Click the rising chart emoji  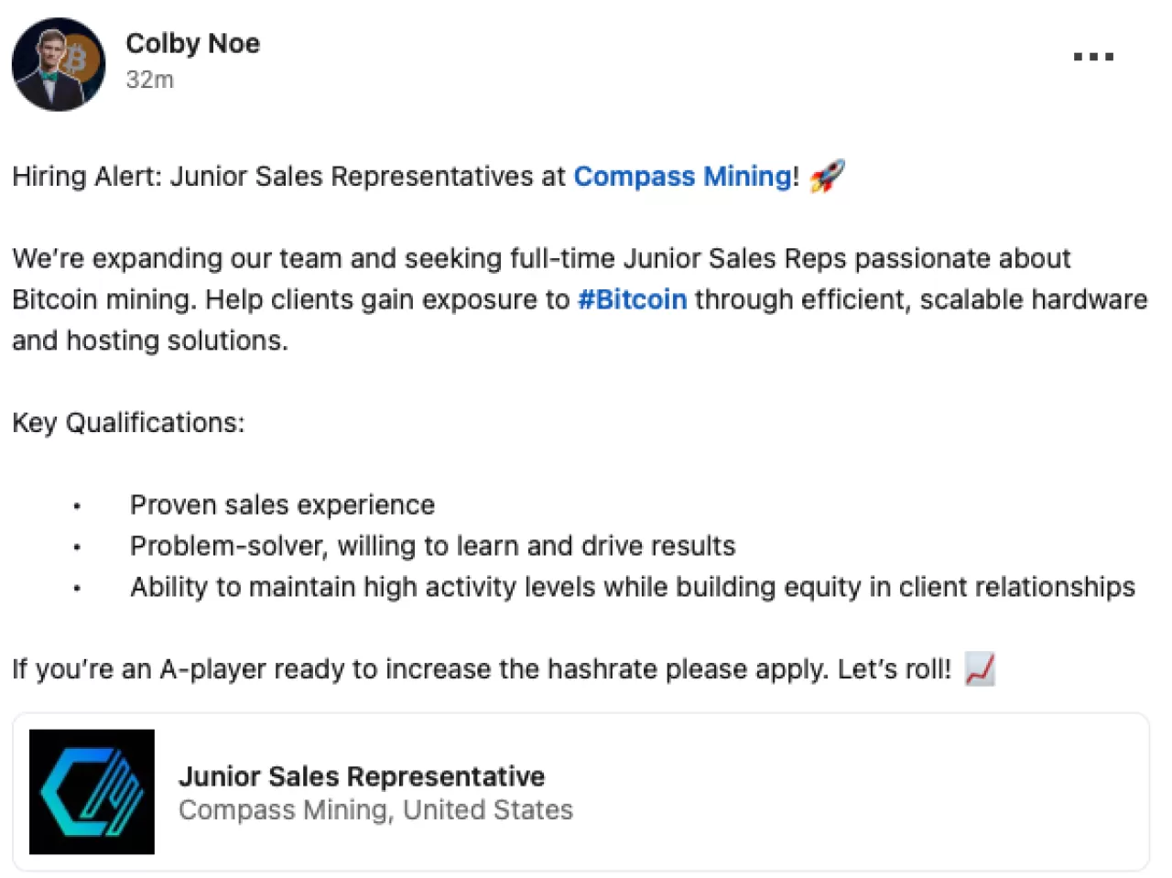coord(980,669)
